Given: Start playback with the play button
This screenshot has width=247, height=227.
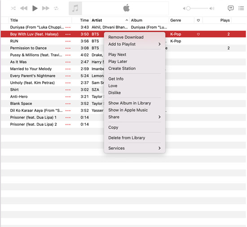Looking at the screenshot, I should tap(35, 8).
